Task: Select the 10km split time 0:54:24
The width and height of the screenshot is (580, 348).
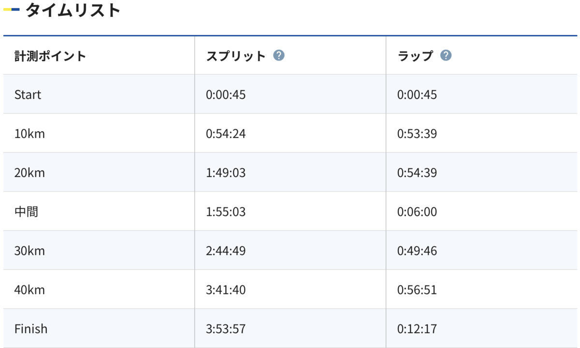Action: pyautogui.click(x=226, y=134)
